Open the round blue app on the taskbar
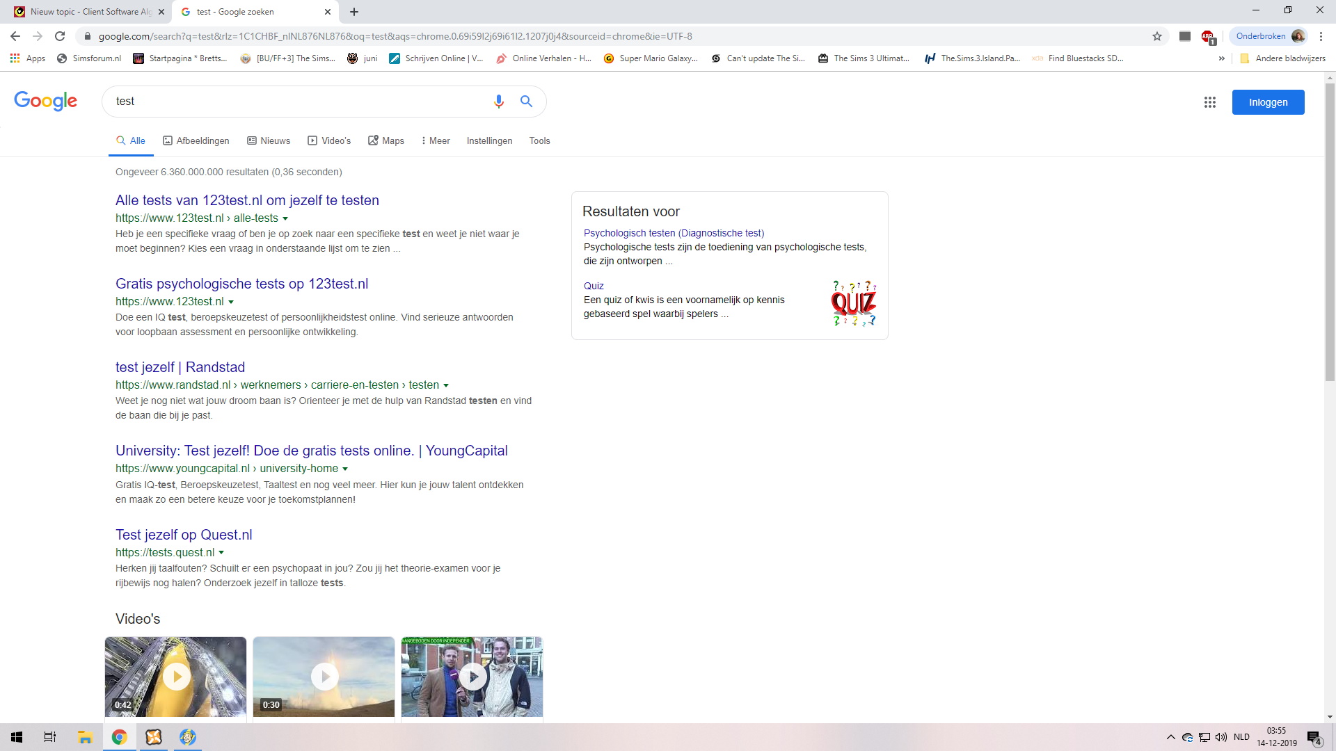 [x=188, y=737]
